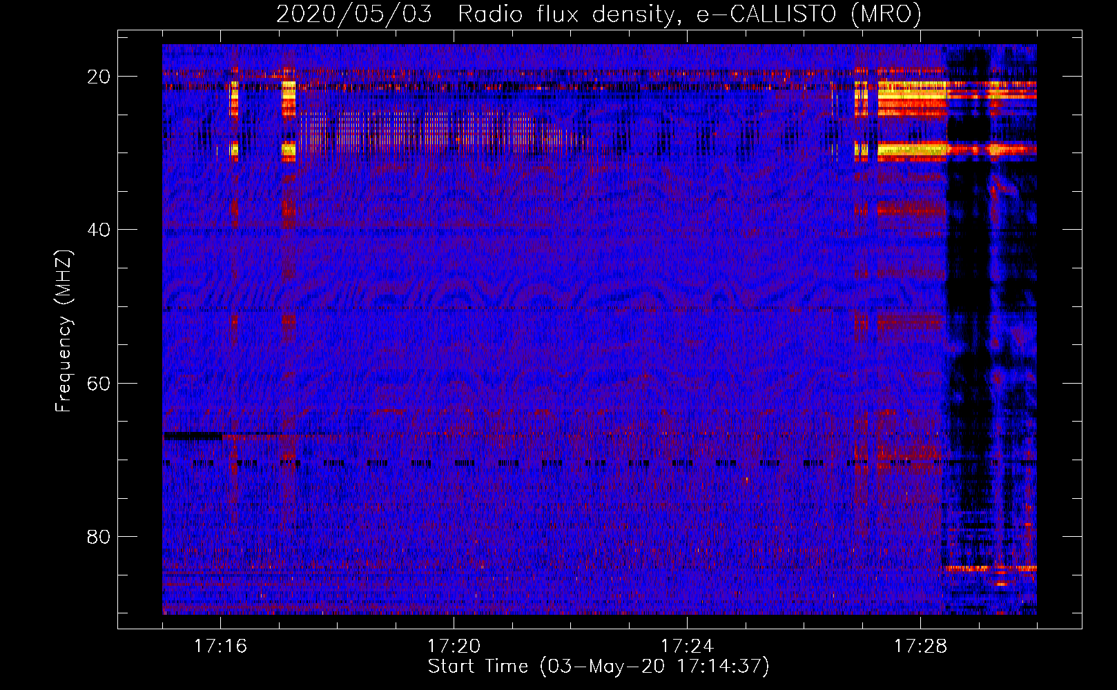1117x690 pixels.
Task: Click the 60 MHz frequency tick label
Action: coord(99,383)
